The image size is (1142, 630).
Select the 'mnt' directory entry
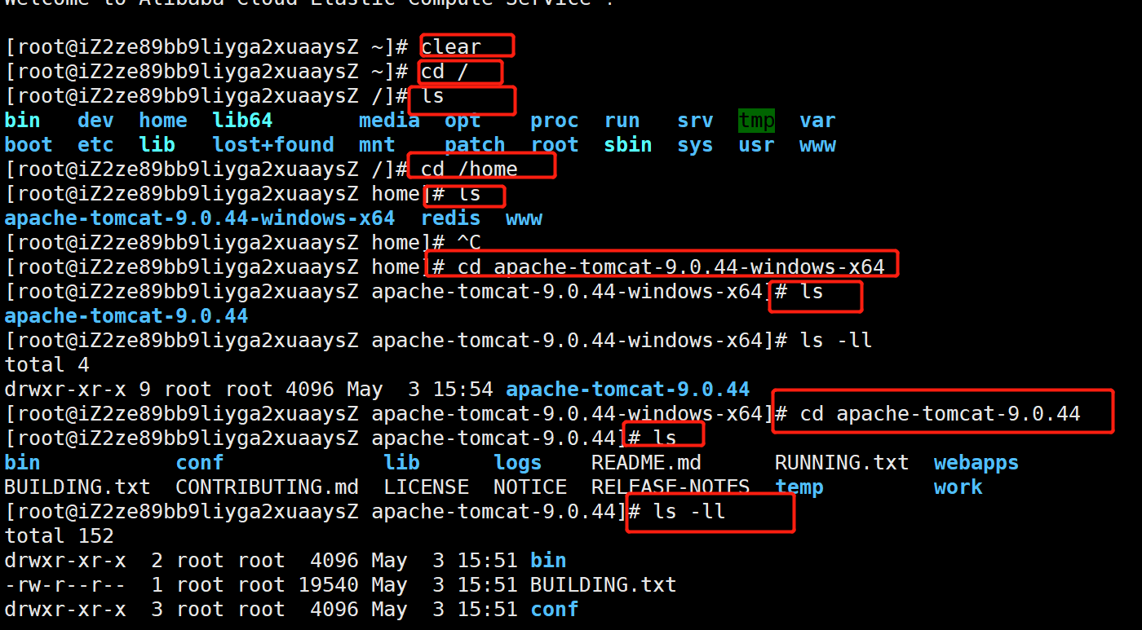point(377,145)
